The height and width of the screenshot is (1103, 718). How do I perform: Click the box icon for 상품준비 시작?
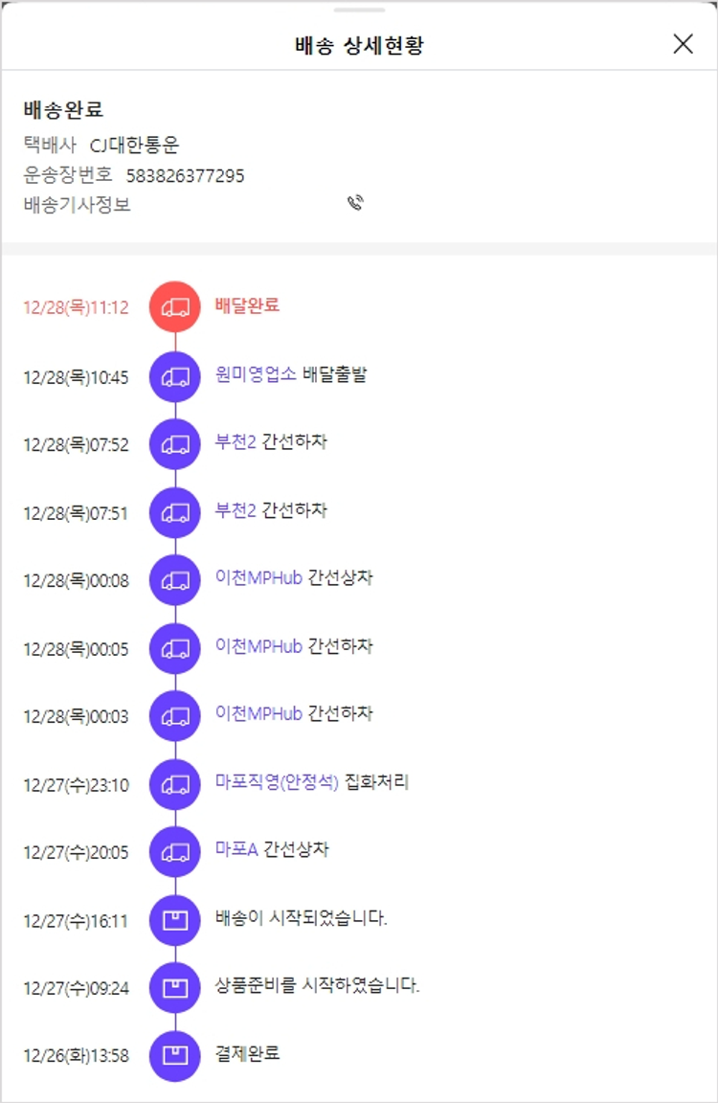point(175,988)
